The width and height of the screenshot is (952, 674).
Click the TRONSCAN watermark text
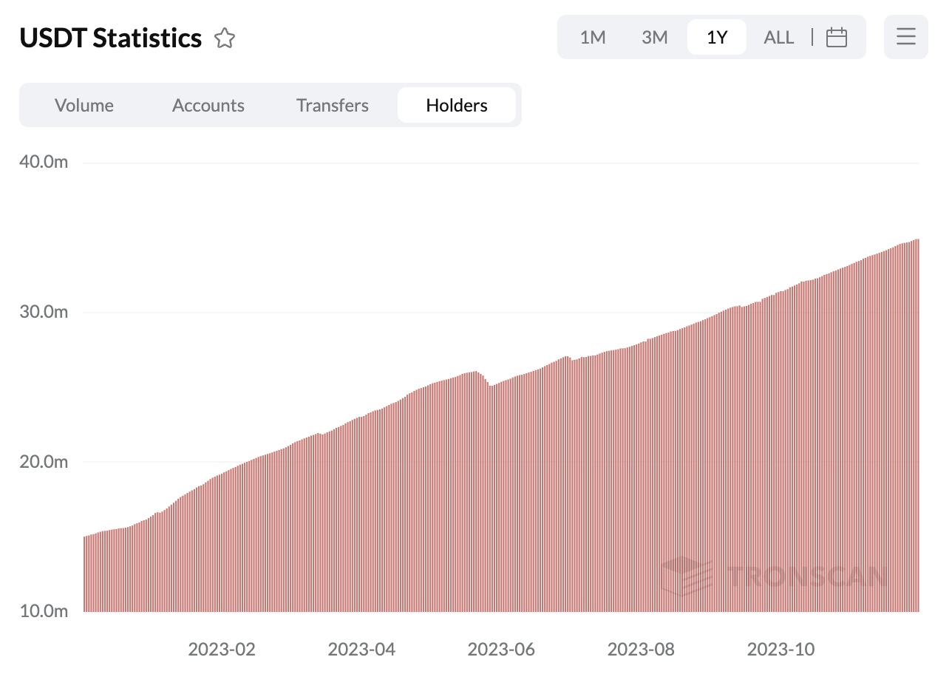(807, 576)
